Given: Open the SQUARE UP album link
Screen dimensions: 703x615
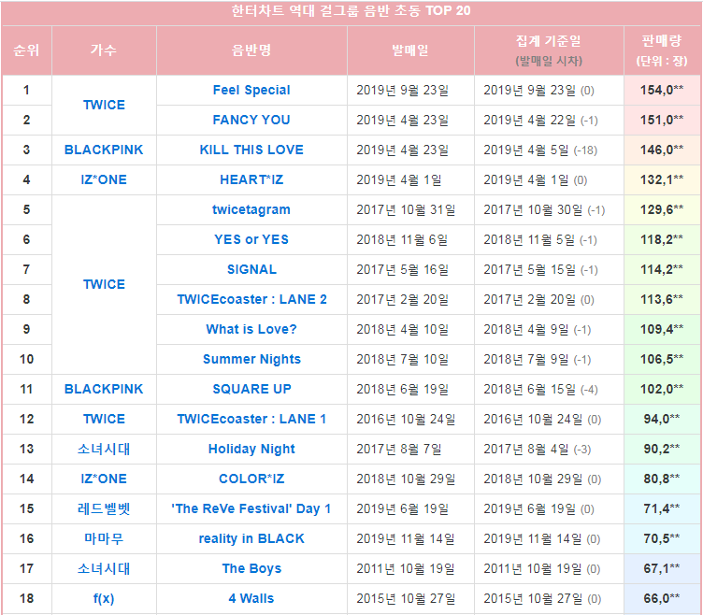Looking at the screenshot, I should pos(251,389).
